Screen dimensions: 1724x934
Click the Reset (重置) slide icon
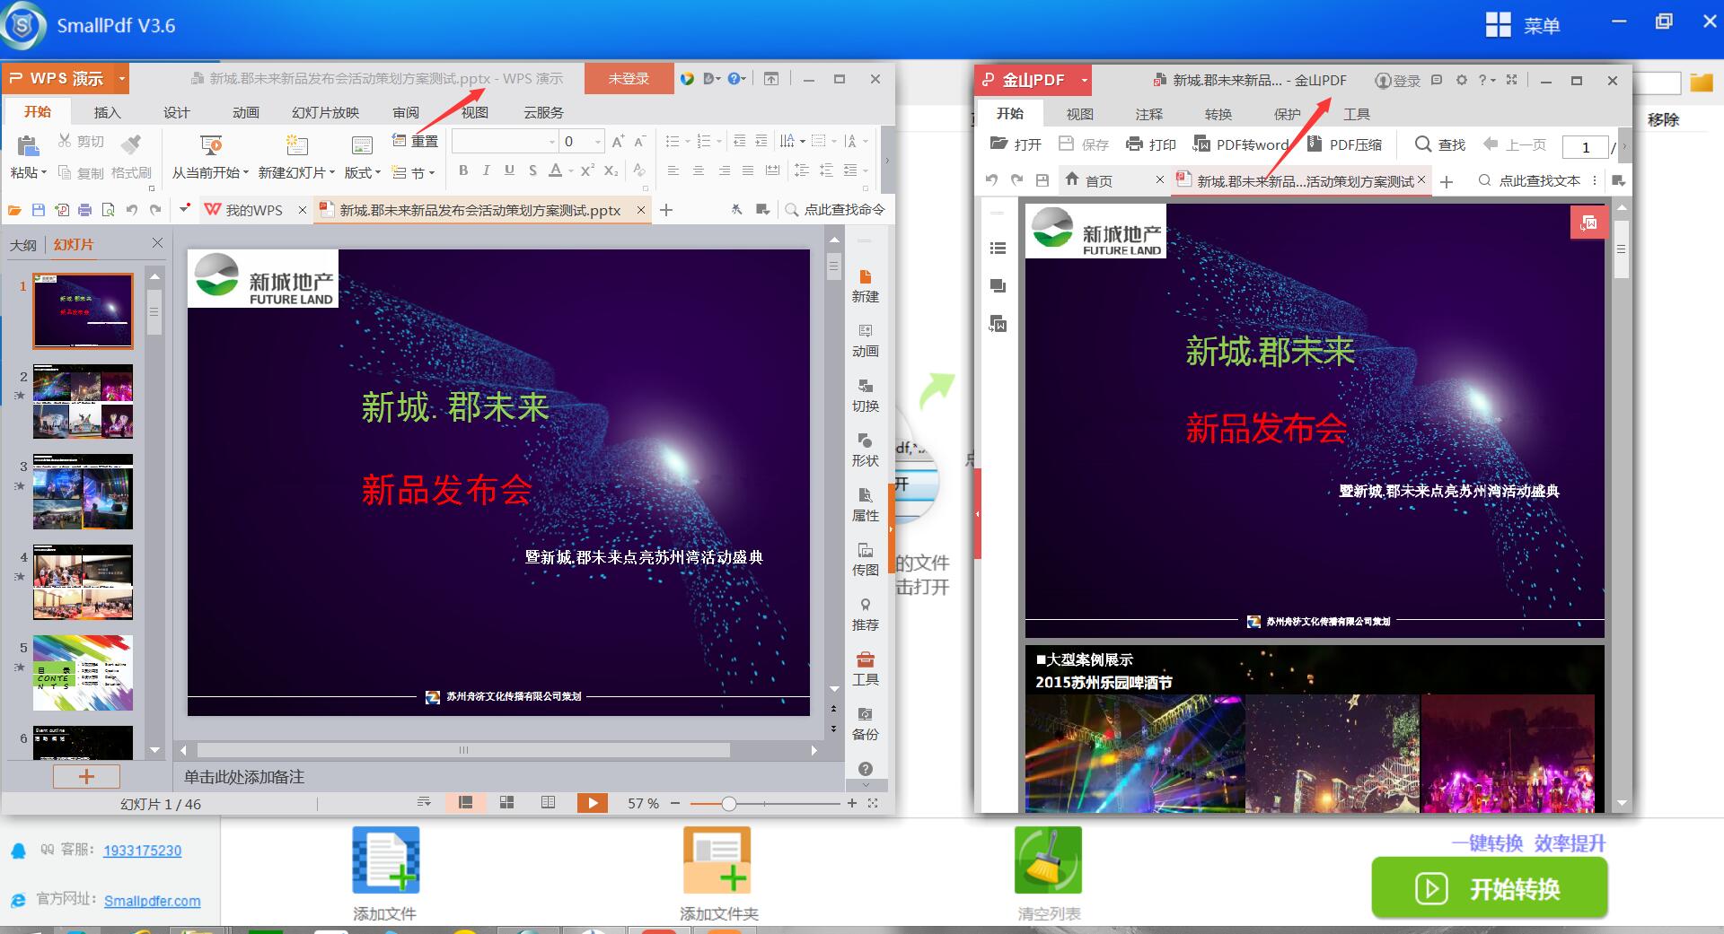click(x=400, y=140)
